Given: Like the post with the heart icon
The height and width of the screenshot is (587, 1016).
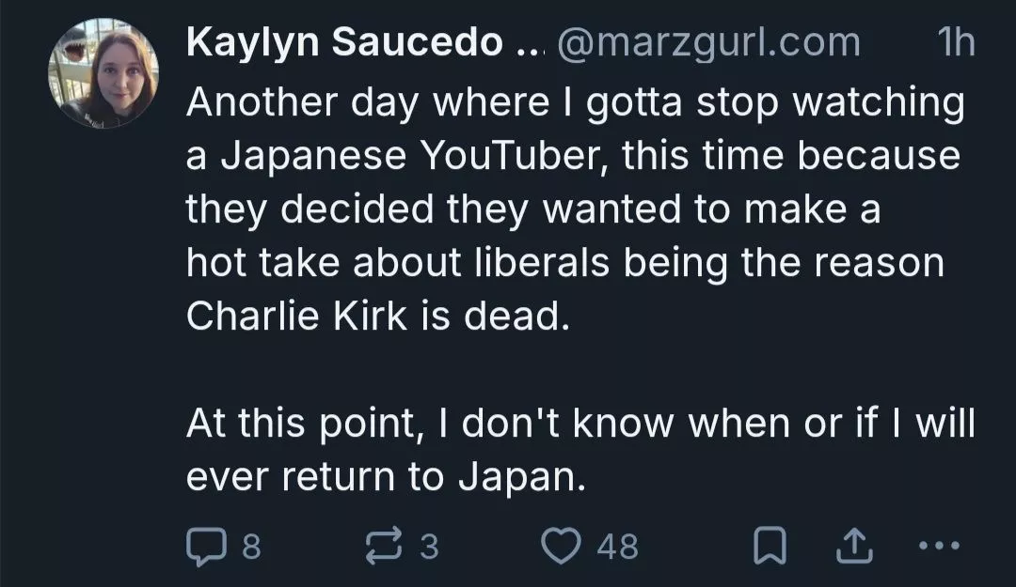Looking at the screenshot, I should pos(561,547).
